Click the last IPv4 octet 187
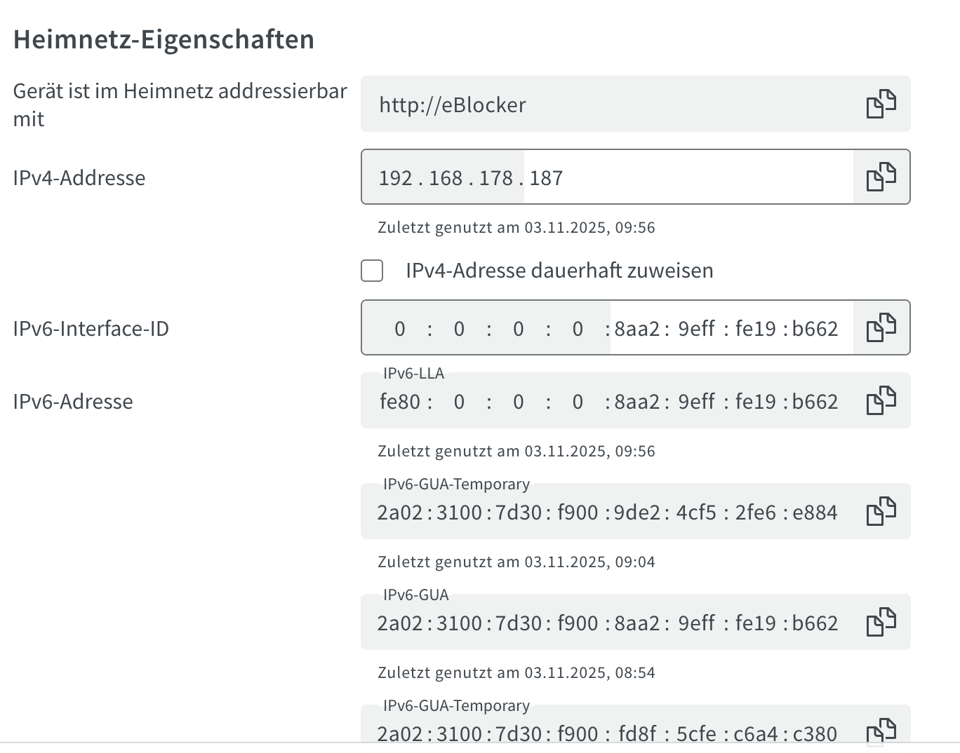The width and height of the screenshot is (960, 753). (547, 178)
